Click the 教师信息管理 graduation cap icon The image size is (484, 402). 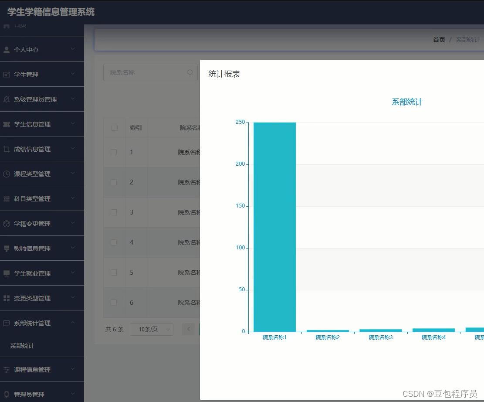[x=7, y=248]
